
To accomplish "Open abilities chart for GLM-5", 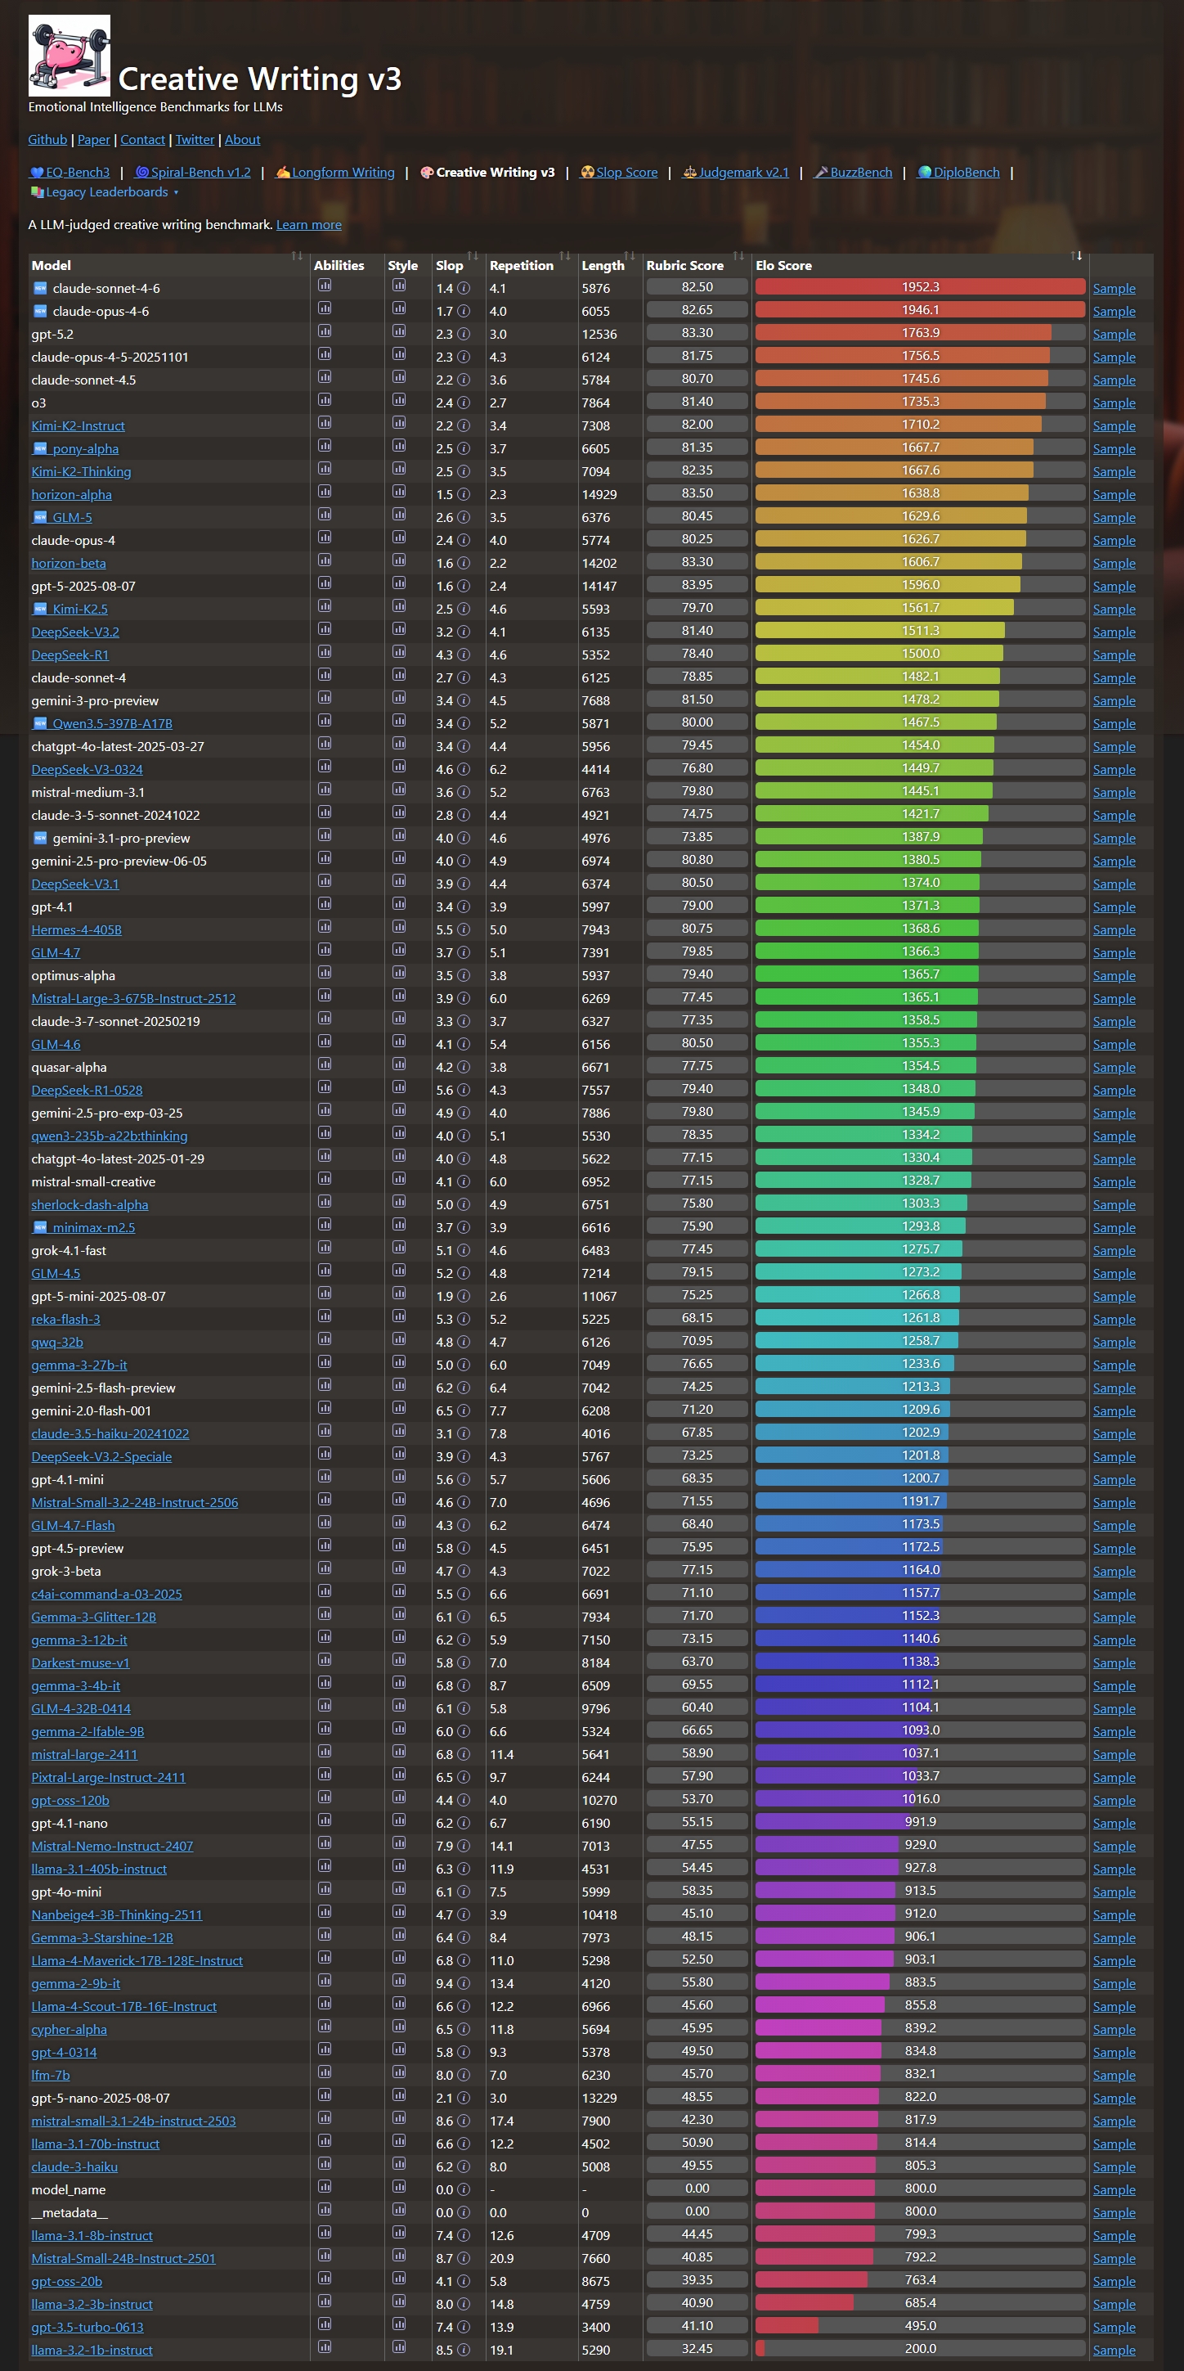I will pyautogui.click(x=325, y=515).
